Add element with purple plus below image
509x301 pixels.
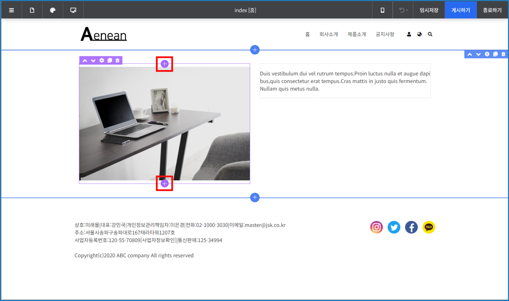165,183
